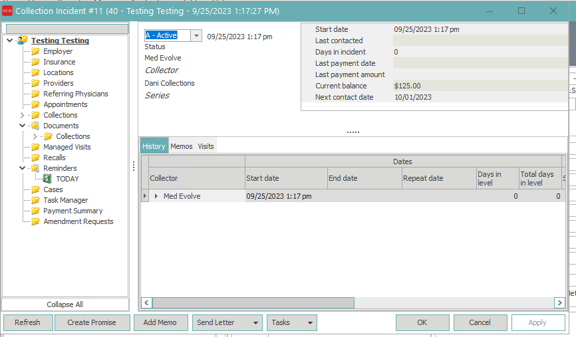Click the Add Memo button
Viewport: 576px width, 337px height.
160,322
